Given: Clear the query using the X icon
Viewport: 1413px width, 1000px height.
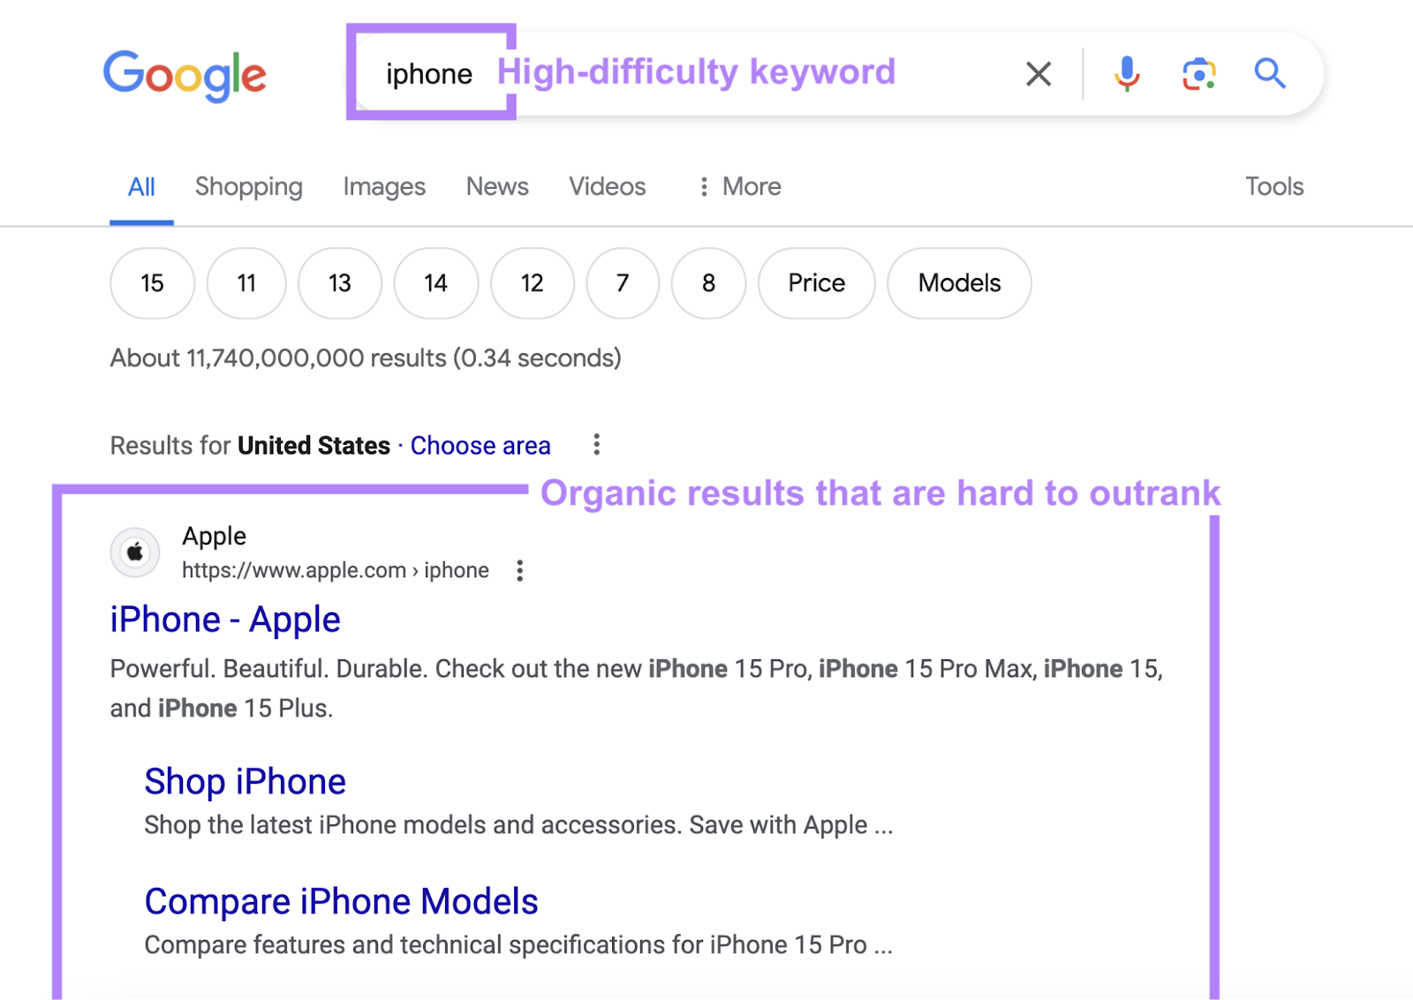Looking at the screenshot, I should (x=1039, y=74).
